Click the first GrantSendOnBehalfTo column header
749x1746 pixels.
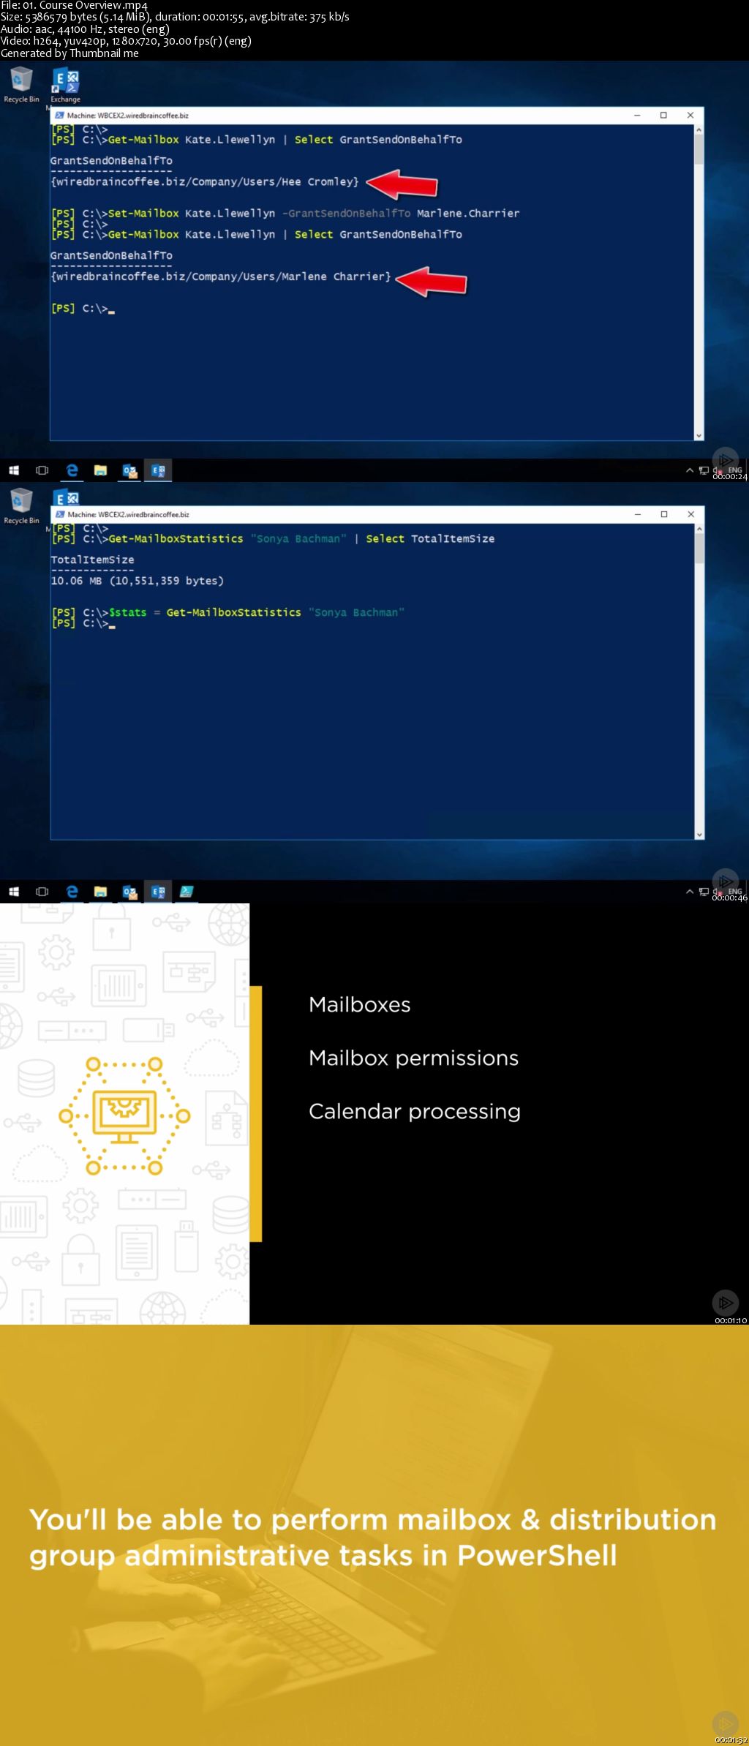pos(111,160)
